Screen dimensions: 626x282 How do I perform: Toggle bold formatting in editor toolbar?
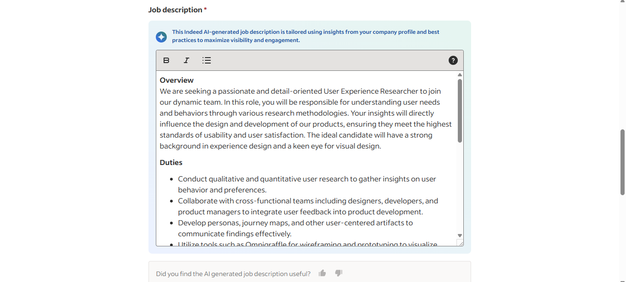coord(166,60)
